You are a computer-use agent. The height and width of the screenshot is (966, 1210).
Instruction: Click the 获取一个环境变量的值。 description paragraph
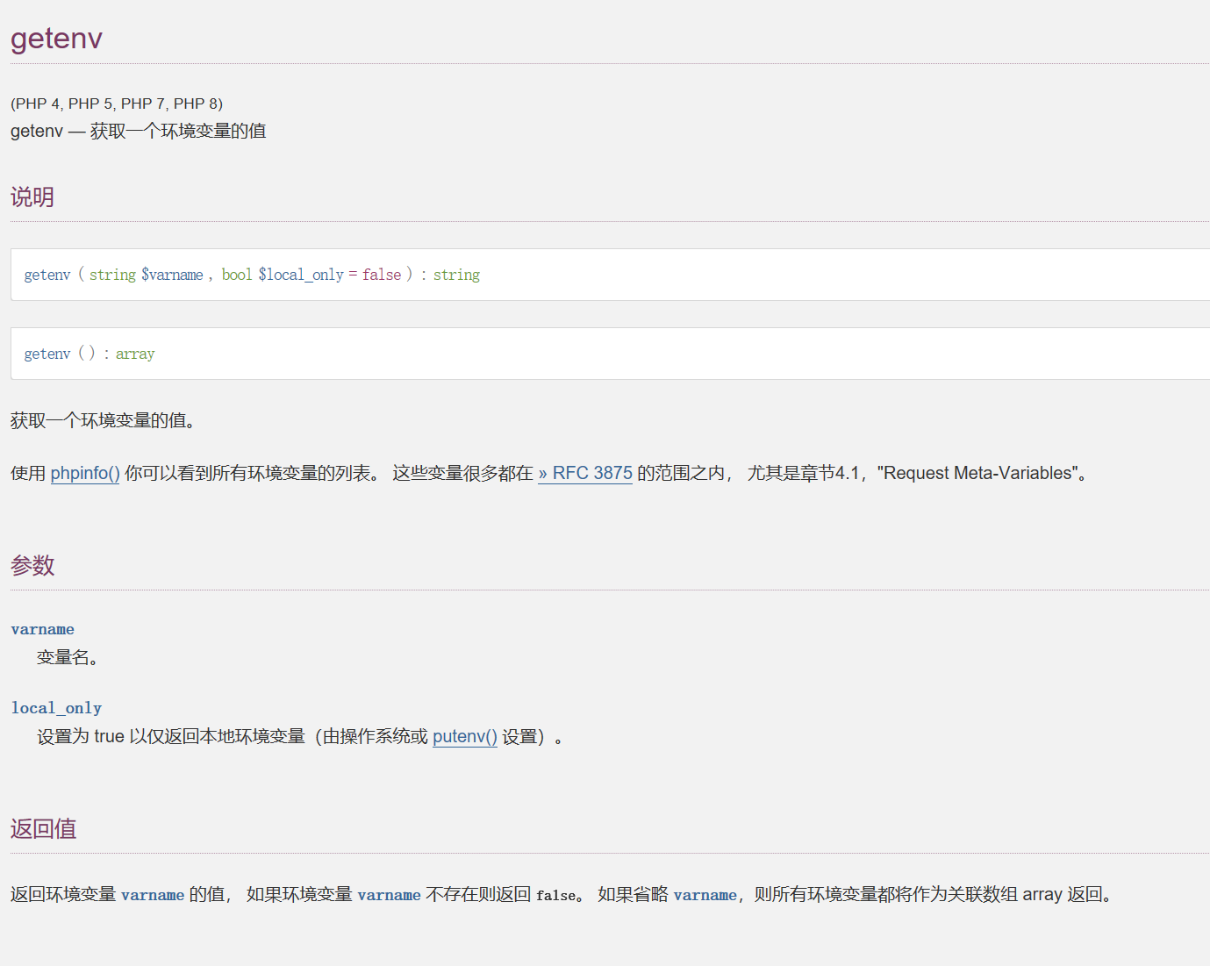pyautogui.click(x=103, y=420)
